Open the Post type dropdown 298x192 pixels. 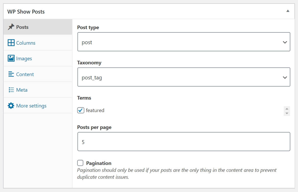pos(184,42)
